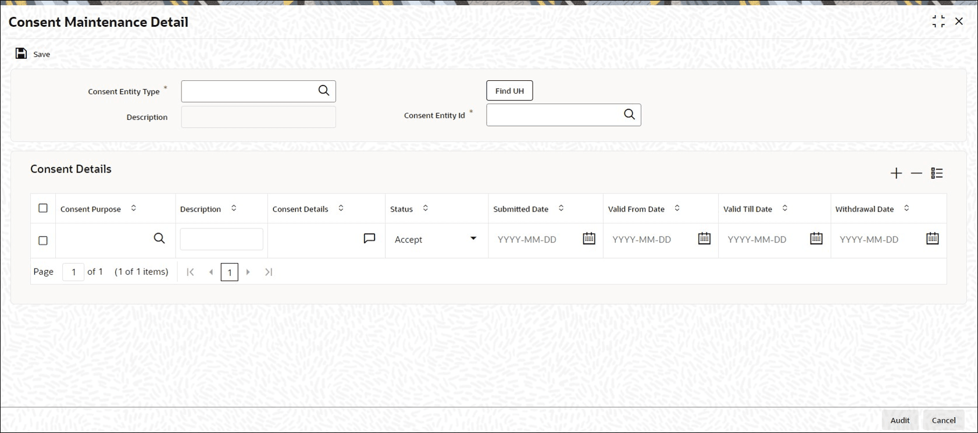Click the Consent Details section heading
This screenshot has height=433, width=978.
click(x=71, y=169)
